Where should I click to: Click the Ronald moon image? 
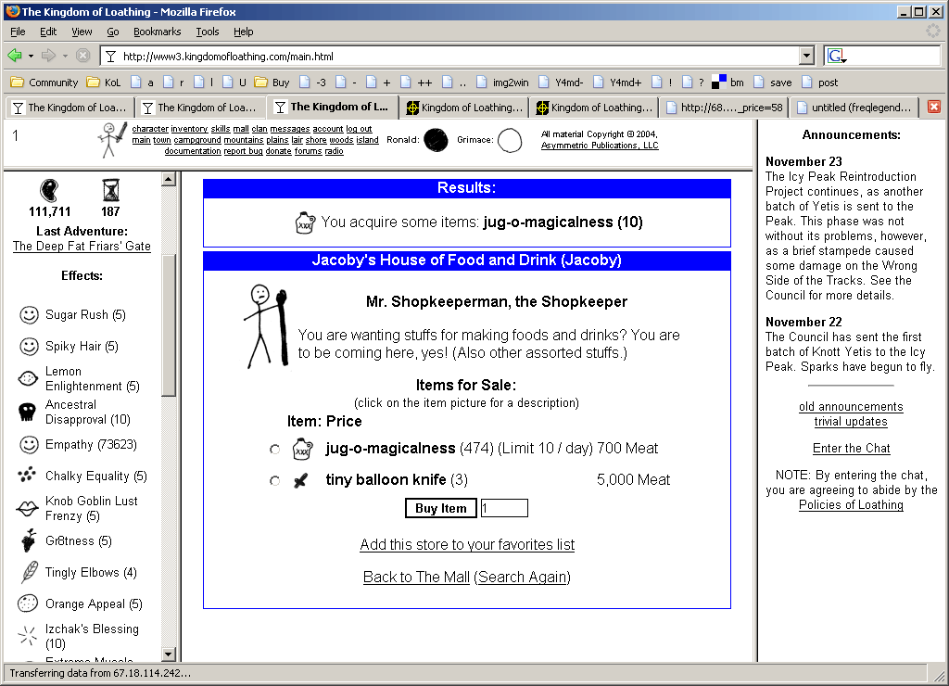click(436, 140)
